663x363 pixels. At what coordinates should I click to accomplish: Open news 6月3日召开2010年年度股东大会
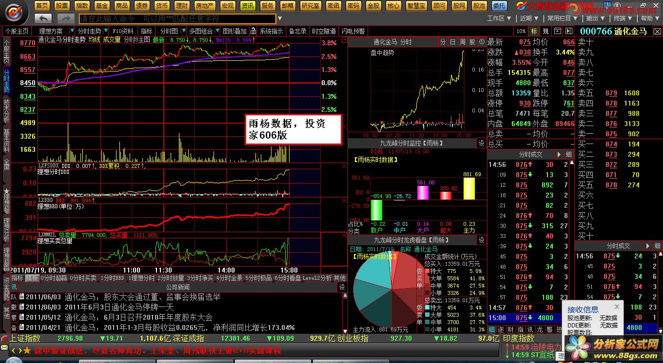(x=158, y=317)
